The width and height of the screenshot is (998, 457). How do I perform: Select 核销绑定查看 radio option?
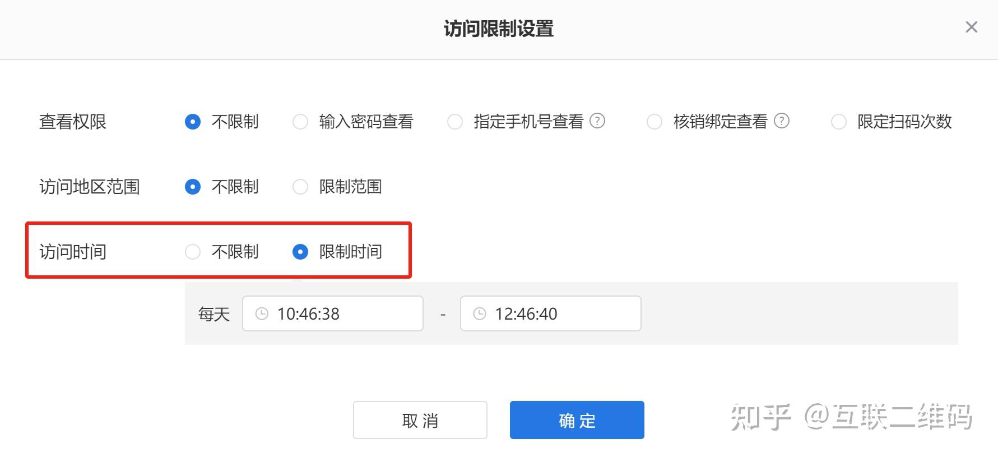pyautogui.click(x=654, y=122)
